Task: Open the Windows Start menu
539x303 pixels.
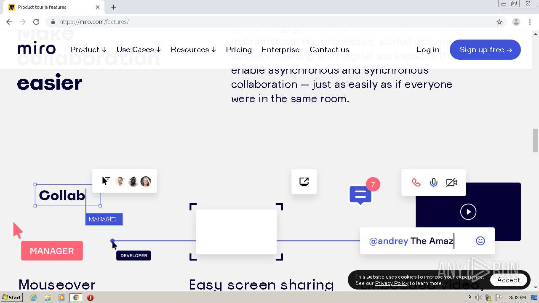Action: point(11,298)
